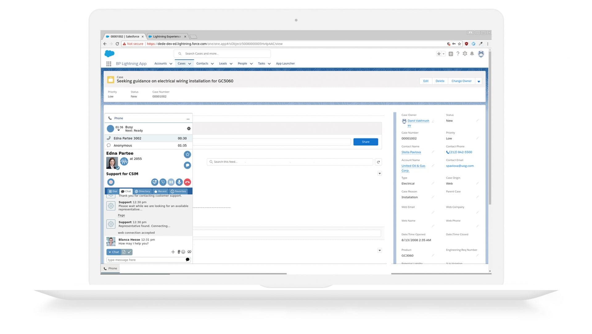Put the call on hold
The image size is (592, 334).
tap(171, 182)
